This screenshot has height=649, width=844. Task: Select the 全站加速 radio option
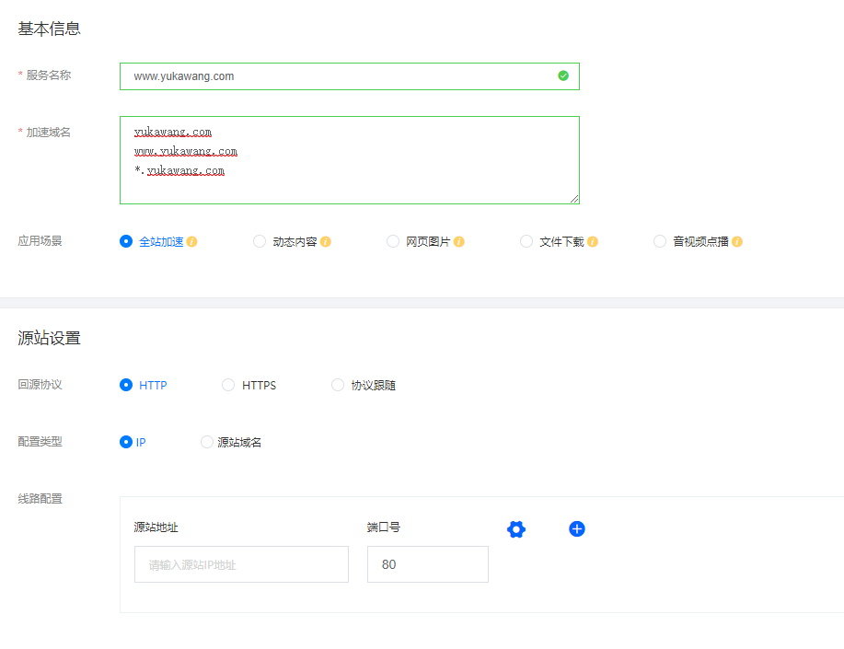coord(126,241)
